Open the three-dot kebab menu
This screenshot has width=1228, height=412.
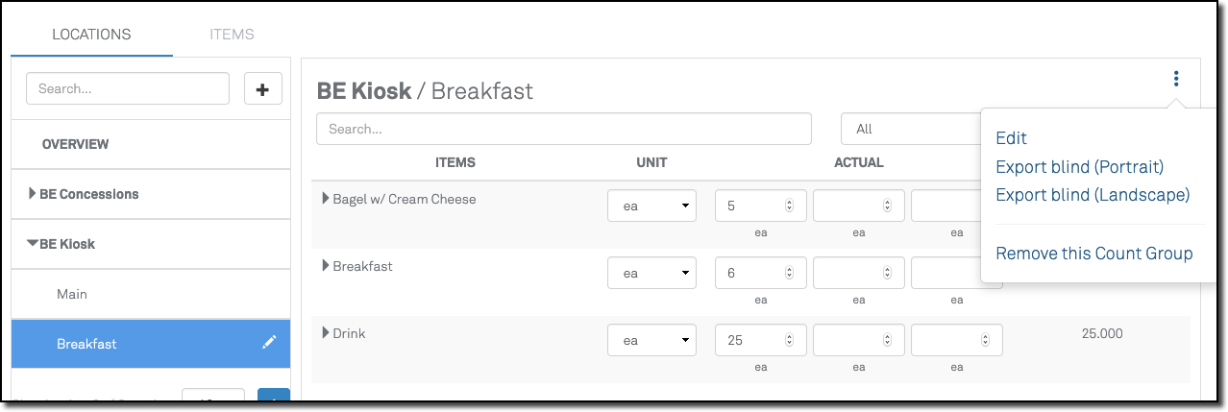[x=1175, y=79]
